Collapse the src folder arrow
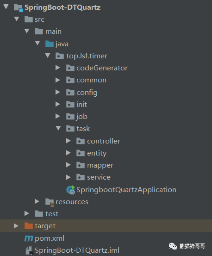The width and height of the screenshot is (212, 256). [x=17, y=19]
